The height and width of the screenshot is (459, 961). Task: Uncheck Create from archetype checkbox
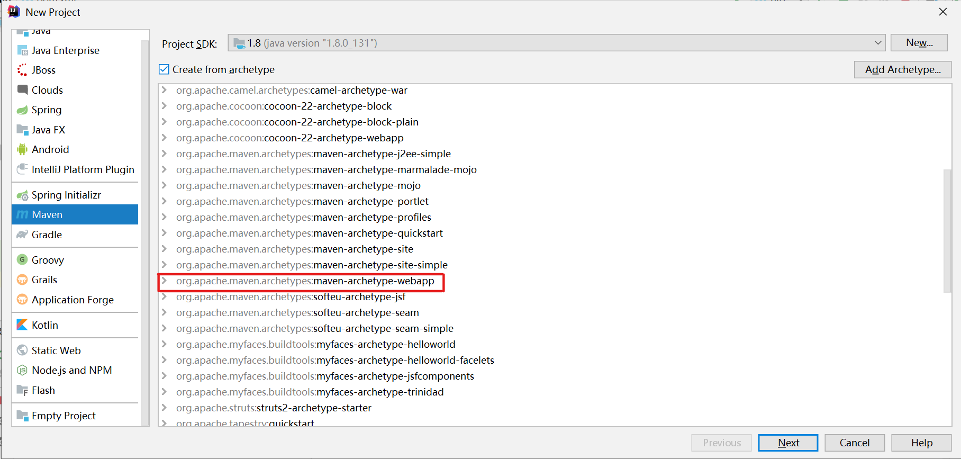click(x=164, y=69)
